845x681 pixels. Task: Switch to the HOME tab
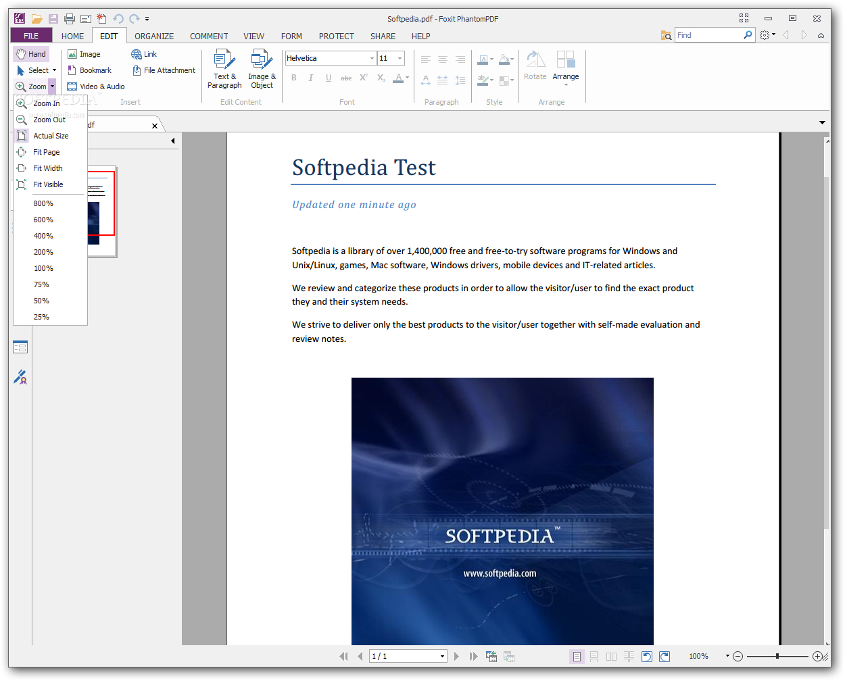click(73, 36)
